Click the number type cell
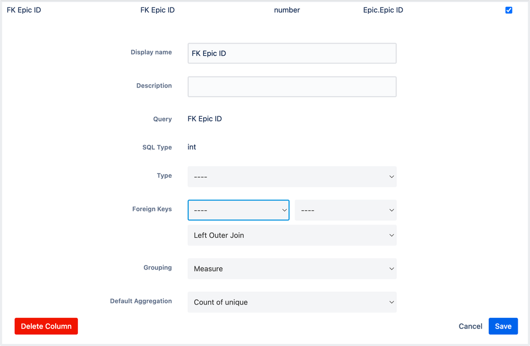The width and height of the screenshot is (530, 346). click(287, 10)
